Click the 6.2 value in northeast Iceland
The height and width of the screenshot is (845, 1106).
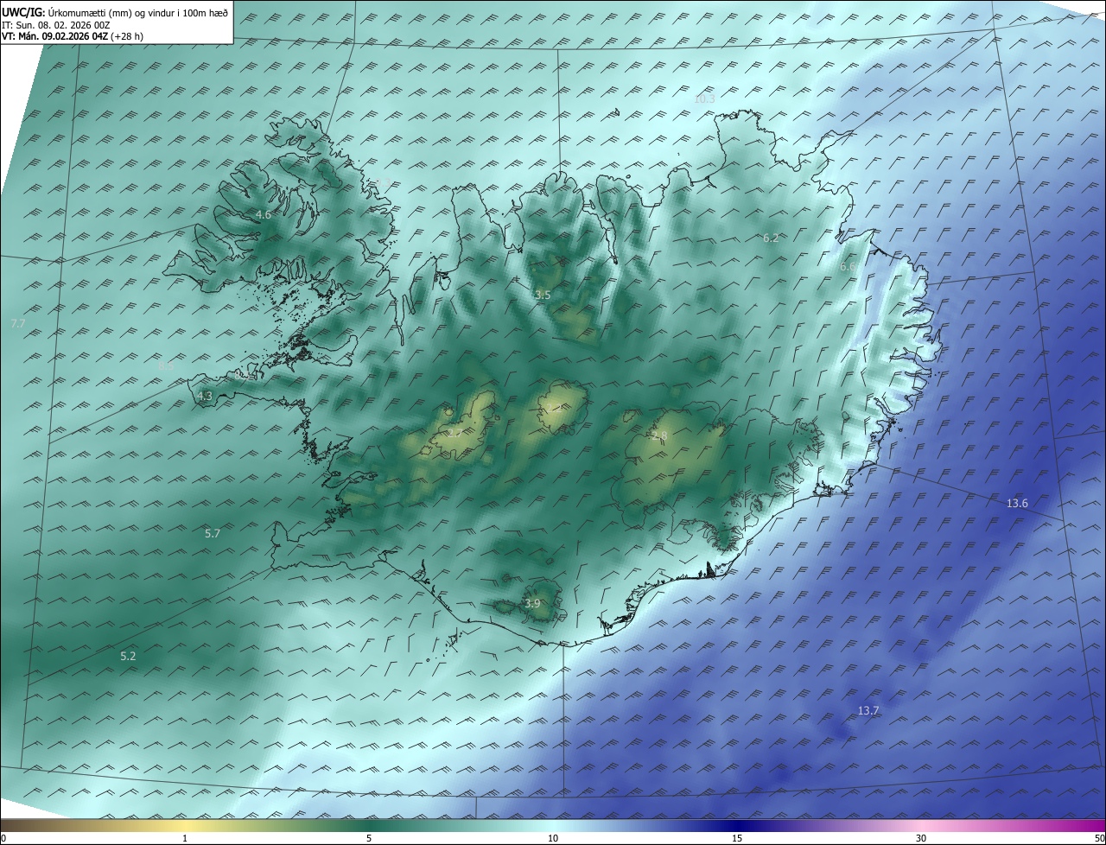771,238
